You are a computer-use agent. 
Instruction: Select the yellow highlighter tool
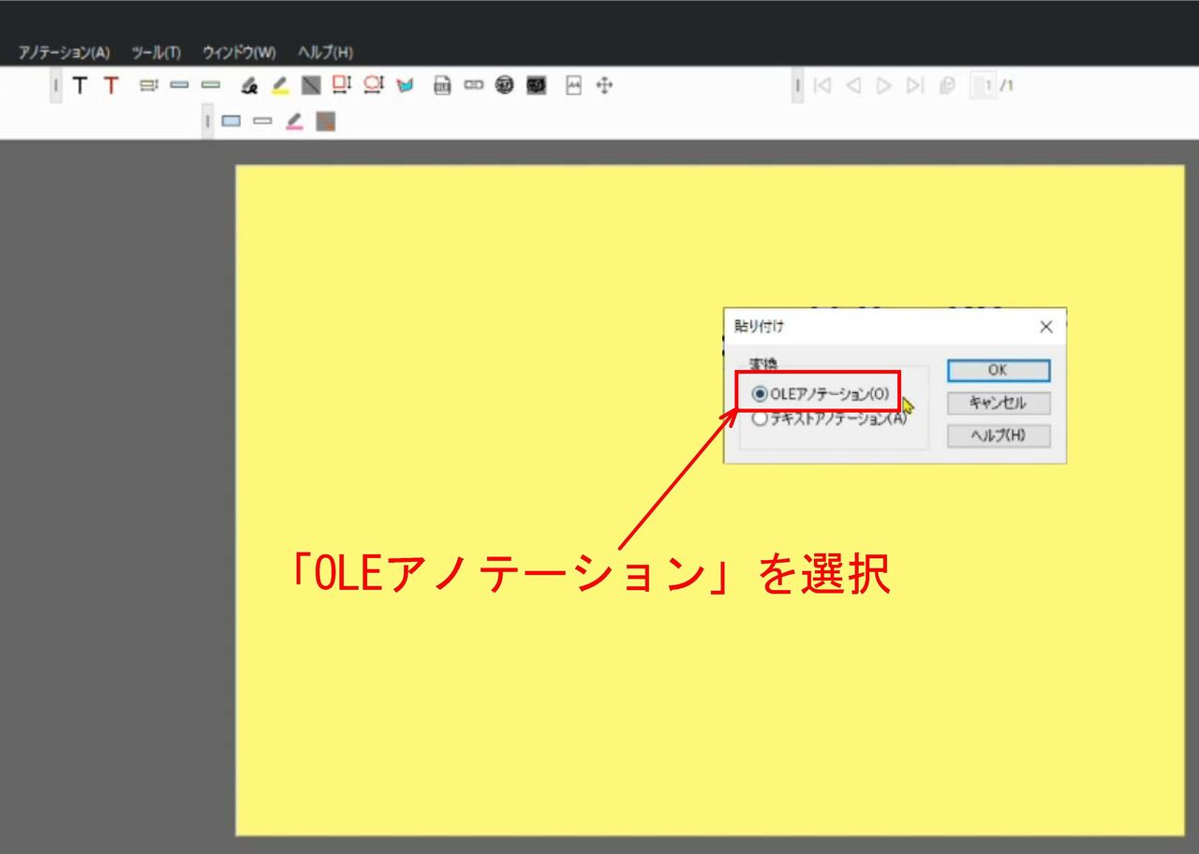pyautogui.click(x=280, y=86)
